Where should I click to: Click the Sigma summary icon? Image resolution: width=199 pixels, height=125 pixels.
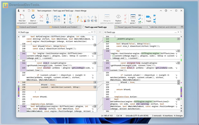[x=47, y=15]
